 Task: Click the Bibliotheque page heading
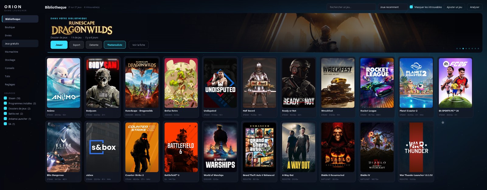coord(56,7)
